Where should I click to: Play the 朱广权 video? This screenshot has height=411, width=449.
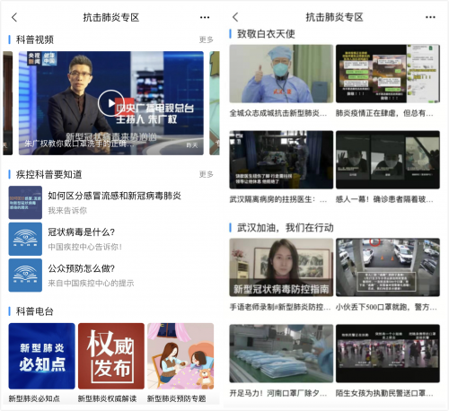click(111, 103)
